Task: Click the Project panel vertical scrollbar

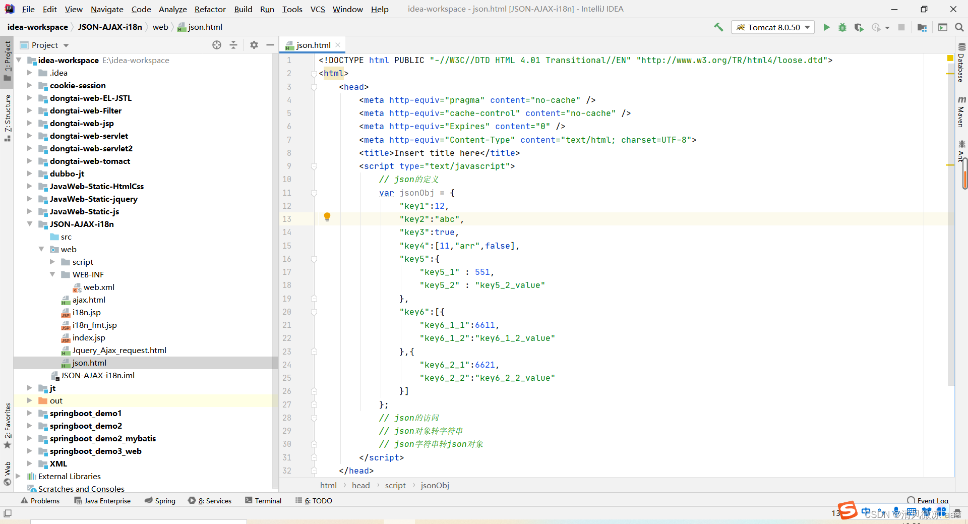Action: click(275, 270)
